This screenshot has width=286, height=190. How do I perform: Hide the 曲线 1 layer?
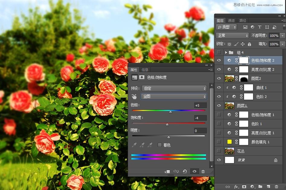pyautogui.click(x=219, y=87)
